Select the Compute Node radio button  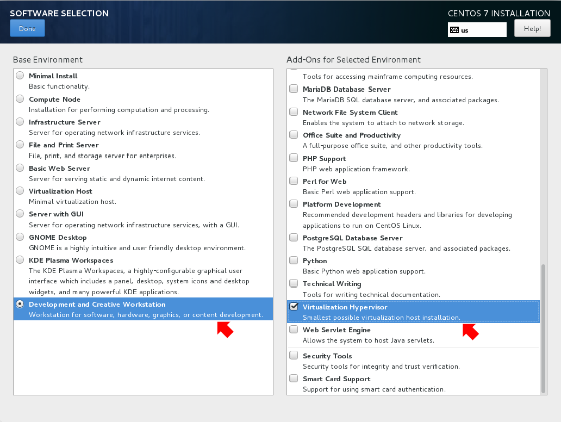click(x=20, y=99)
